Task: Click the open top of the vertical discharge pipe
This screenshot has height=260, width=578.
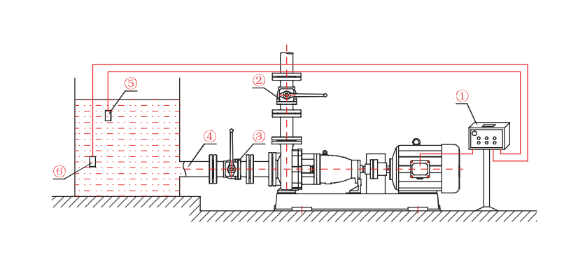Action: coord(287,54)
